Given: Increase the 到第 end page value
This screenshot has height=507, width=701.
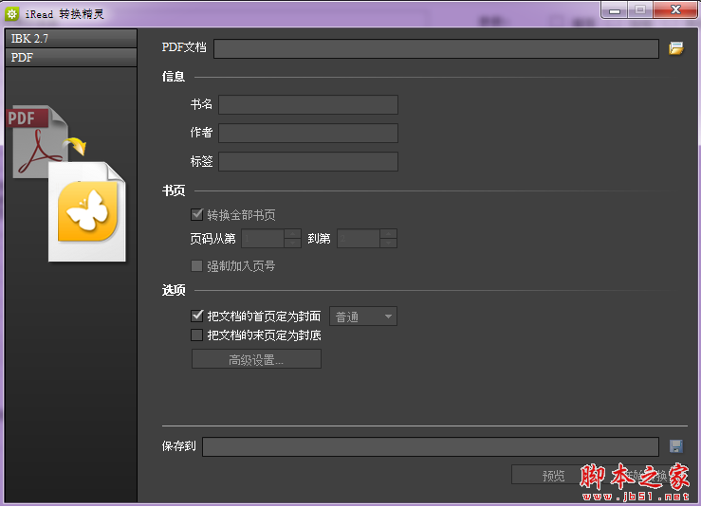Looking at the screenshot, I should point(389,234).
